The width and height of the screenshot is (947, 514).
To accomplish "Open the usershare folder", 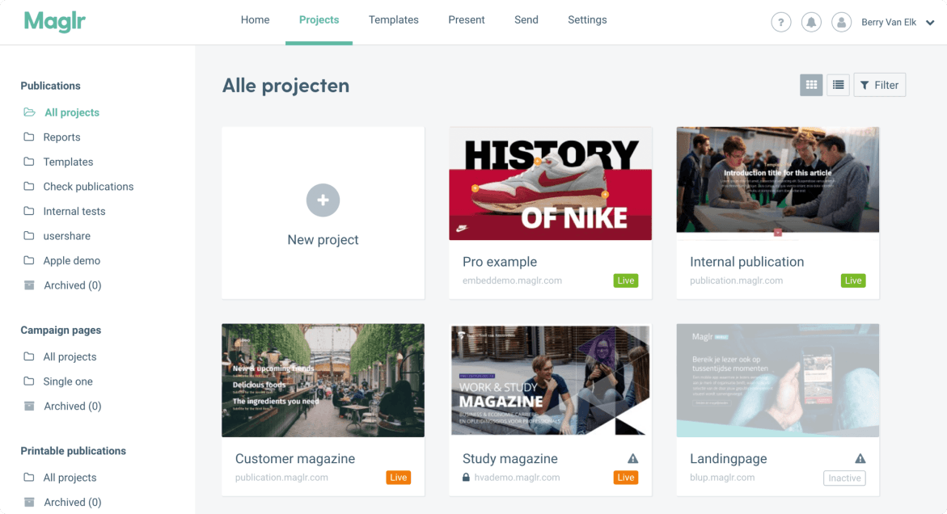I will (x=66, y=236).
